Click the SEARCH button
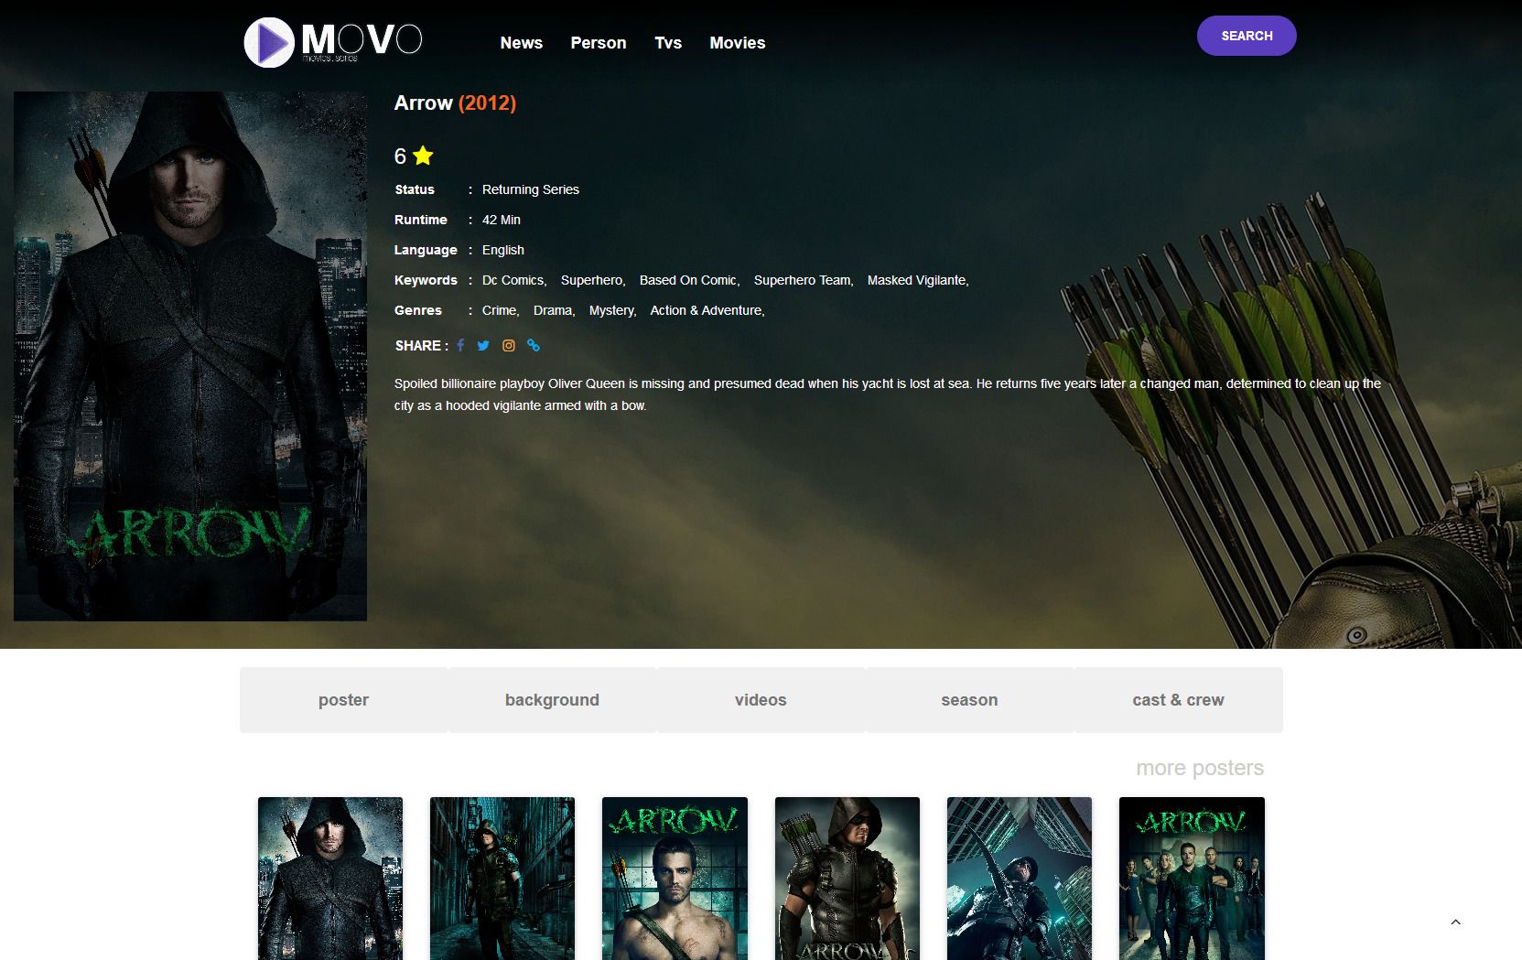1522x960 pixels. (x=1247, y=36)
